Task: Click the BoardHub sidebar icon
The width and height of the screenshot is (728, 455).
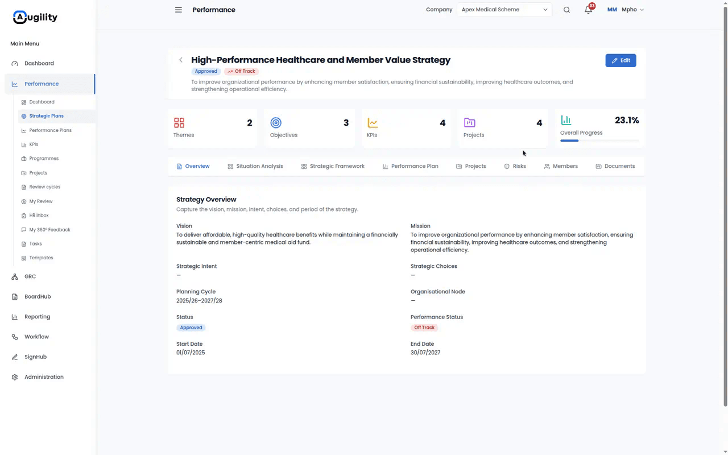Action: [x=15, y=297]
